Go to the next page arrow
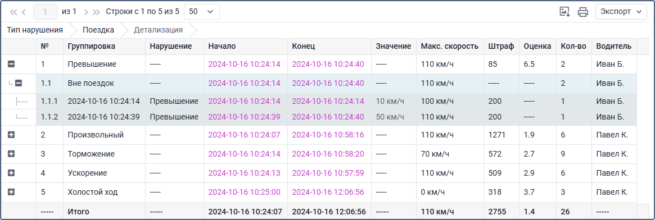This screenshot has width=655, height=220. pyautogui.click(x=86, y=12)
